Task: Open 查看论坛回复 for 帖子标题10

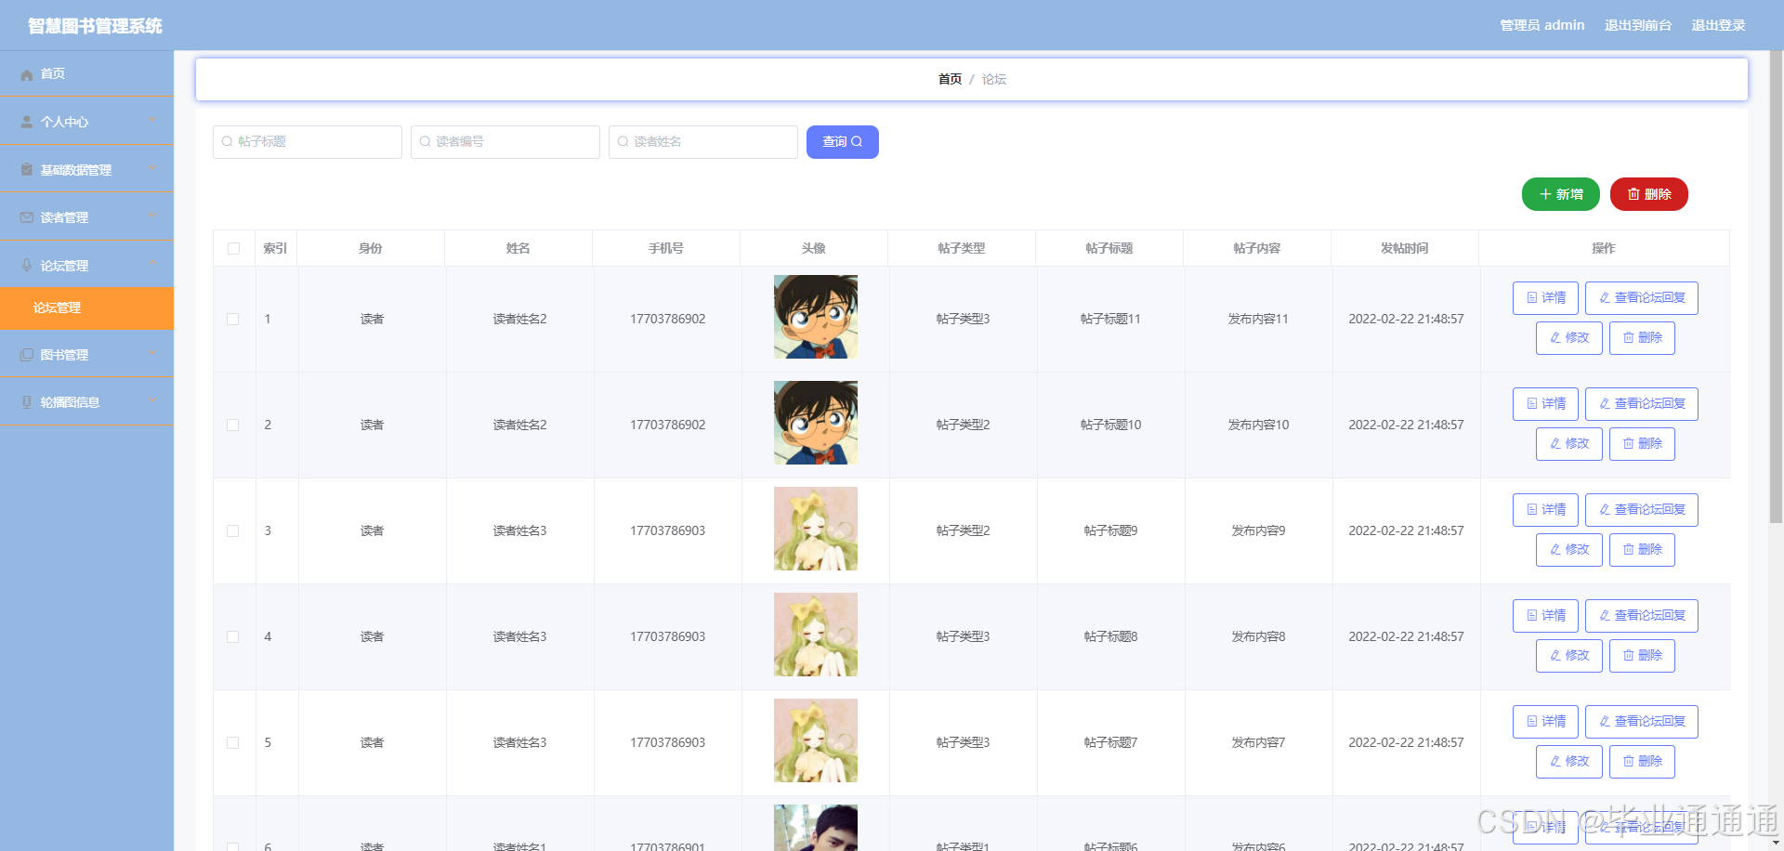Action: coord(1641,403)
